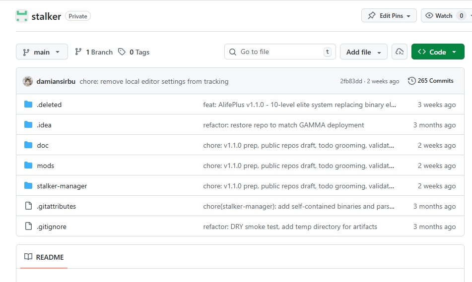This screenshot has width=472, height=282.
Task: Open the damiansirbu author link
Action: click(56, 81)
